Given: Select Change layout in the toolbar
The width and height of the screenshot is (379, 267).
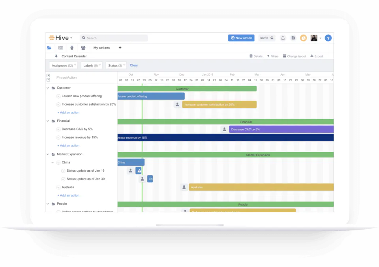Looking at the screenshot, I should pyautogui.click(x=294, y=56).
